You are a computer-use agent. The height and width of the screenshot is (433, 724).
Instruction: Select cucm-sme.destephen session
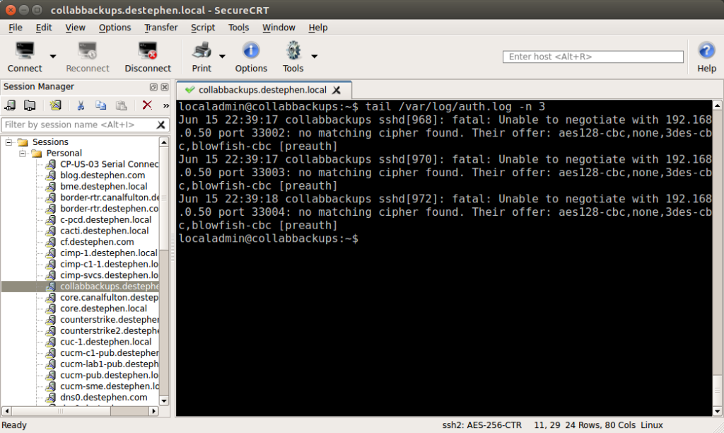(109, 386)
